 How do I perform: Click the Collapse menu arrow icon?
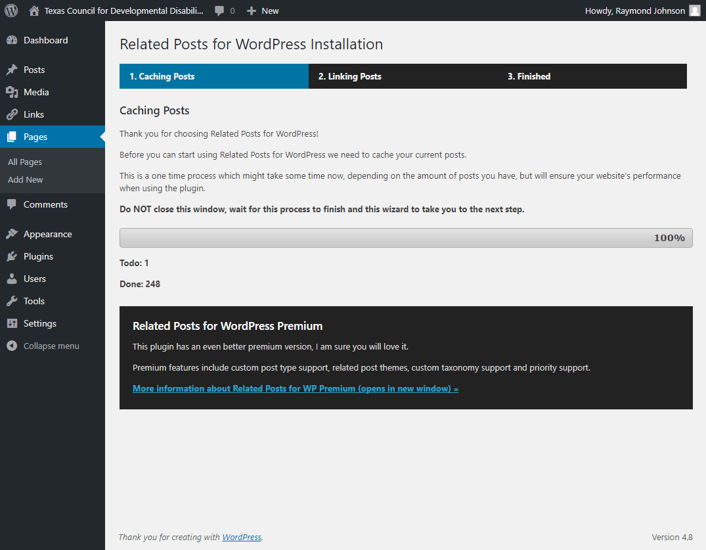tap(12, 346)
